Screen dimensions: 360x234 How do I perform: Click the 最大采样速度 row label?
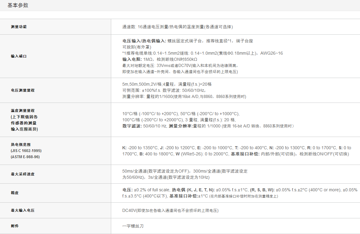coord(23,174)
